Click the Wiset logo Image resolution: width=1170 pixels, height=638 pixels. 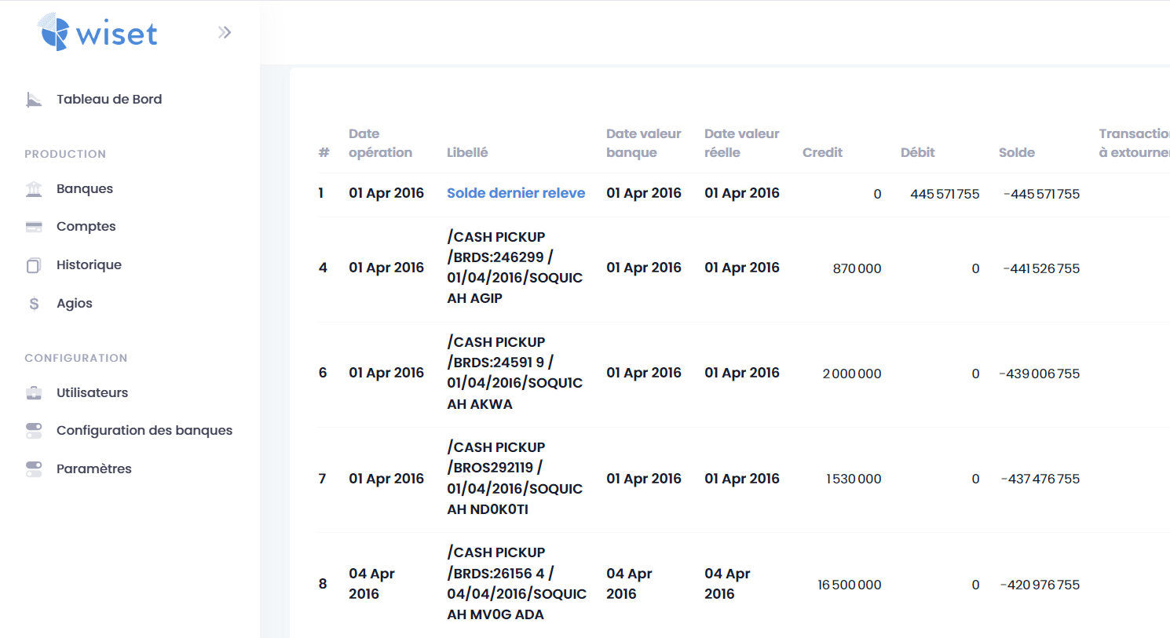97,33
